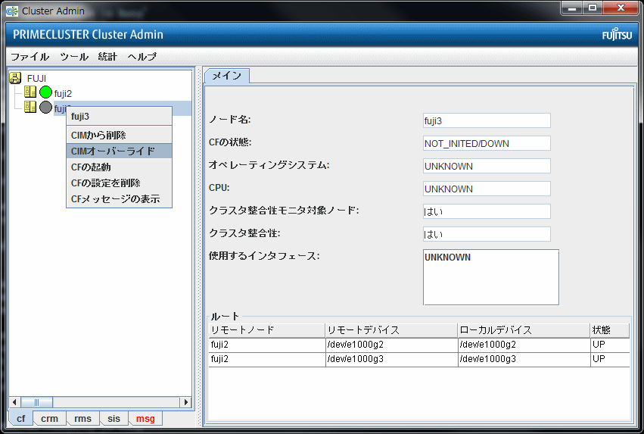Screen dimensions: 644x434
Task: Click the ローカルデバイス column header
Action: pos(524,330)
